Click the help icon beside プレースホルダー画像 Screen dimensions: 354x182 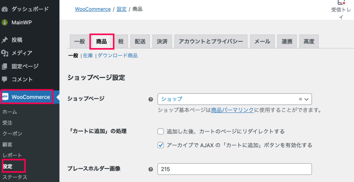click(x=151, y=169)
